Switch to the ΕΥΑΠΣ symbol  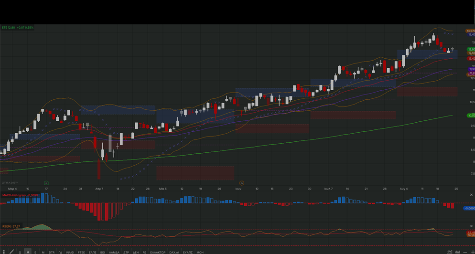(x=188, y=252)
